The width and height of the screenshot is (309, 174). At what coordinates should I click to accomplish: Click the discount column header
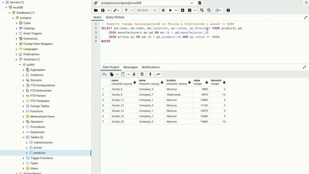tap(218, 82)
